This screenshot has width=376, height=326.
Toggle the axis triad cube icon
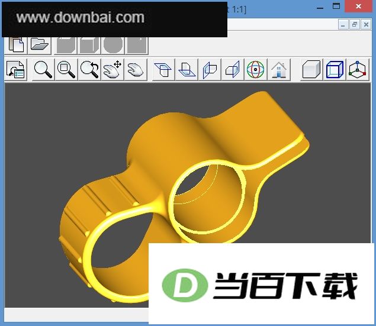coord(358,70)
